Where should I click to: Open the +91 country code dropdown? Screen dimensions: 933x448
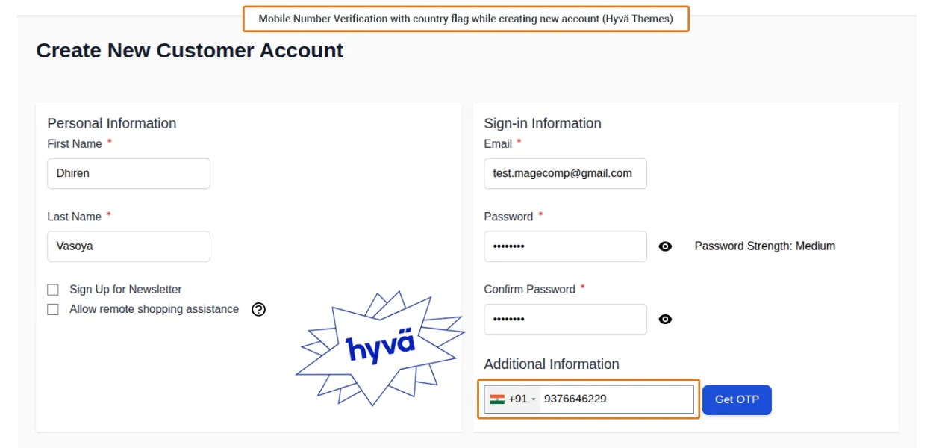pyautogui.click(x=522, y=399)
